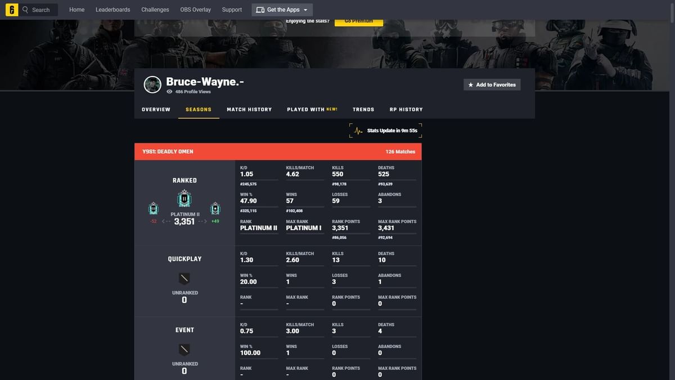Click the next rank badge showing +49

pos(215,209)
